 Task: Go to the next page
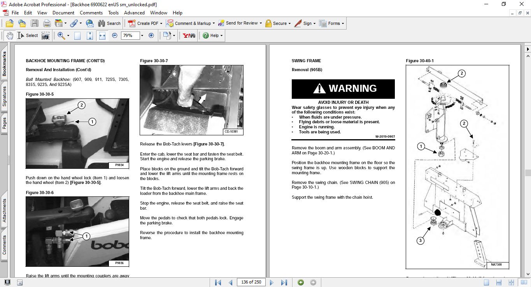pyautogui.click(x=272, y=282)
